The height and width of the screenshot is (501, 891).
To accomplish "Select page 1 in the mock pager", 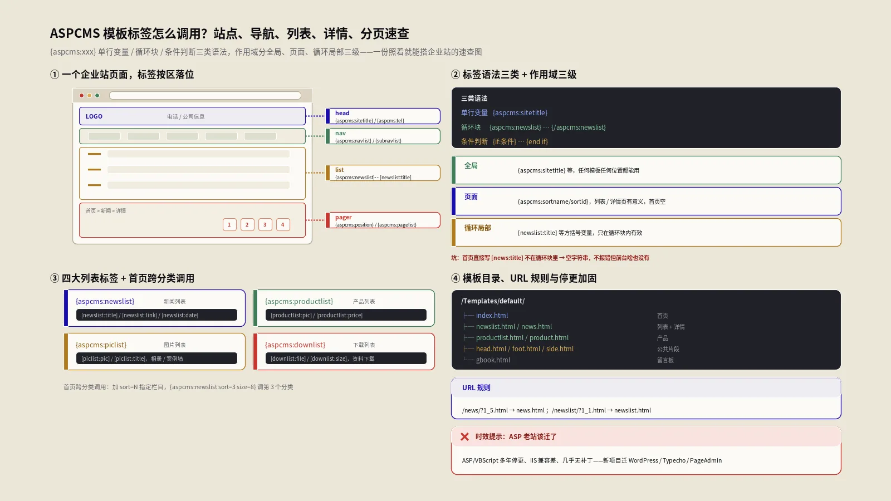I will click(x=229, y=225).
